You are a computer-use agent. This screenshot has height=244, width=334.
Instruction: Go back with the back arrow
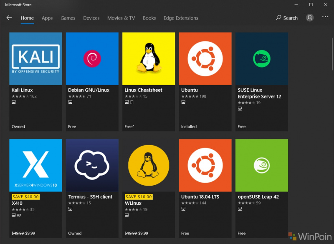(x=9, y=18)
